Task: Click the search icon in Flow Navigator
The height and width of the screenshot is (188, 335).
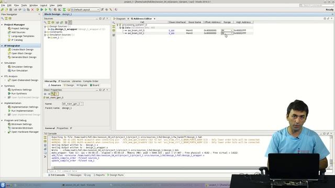Action: (2, 19)
